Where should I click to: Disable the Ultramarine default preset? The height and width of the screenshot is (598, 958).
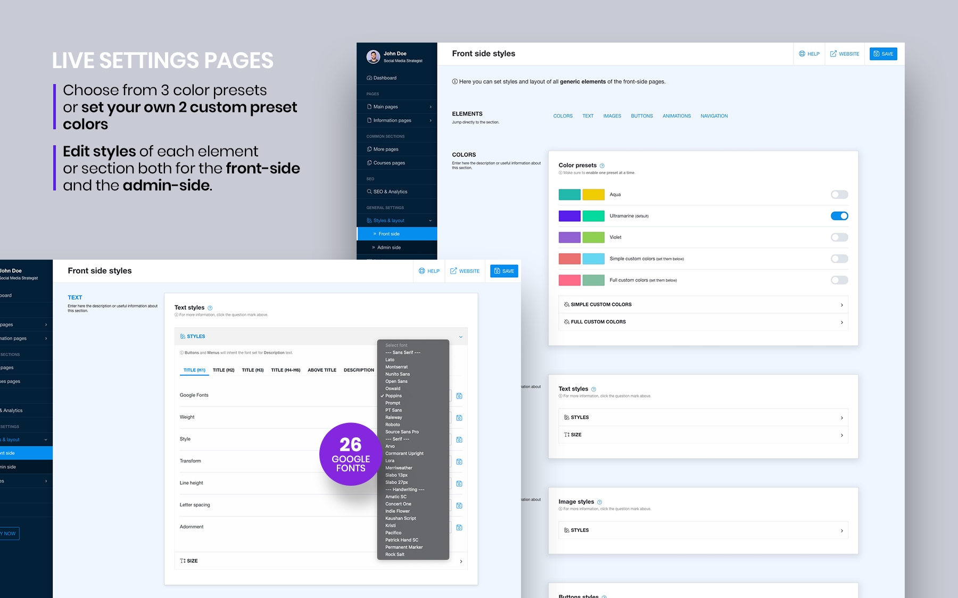tap(840, 216)
